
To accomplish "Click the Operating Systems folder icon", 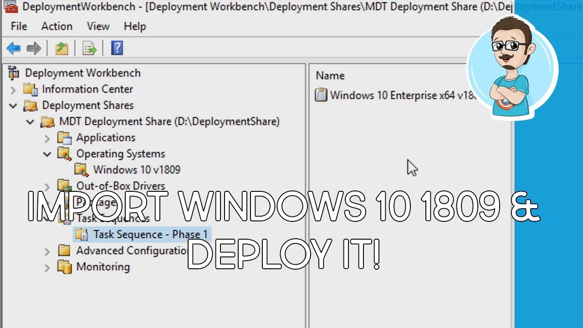I will pyautogui.click(x=64, y=154).
